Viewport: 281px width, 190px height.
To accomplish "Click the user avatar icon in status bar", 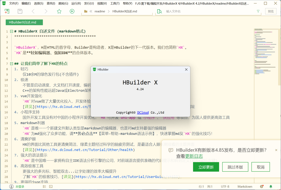I will (x=11, y=187).
